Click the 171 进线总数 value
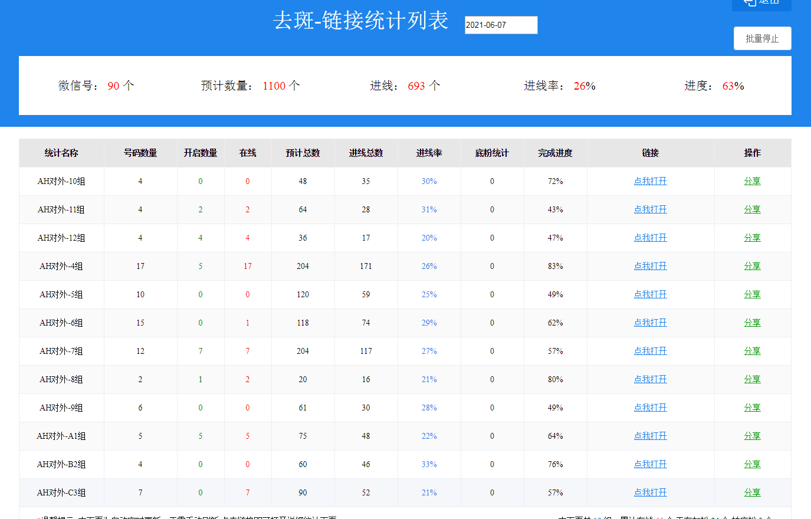 pyautogui.click(x=366, y=266)
